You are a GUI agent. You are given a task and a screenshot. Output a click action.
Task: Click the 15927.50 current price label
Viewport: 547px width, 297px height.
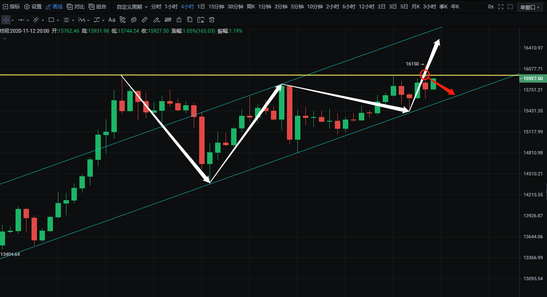click(x=533, y=78)
